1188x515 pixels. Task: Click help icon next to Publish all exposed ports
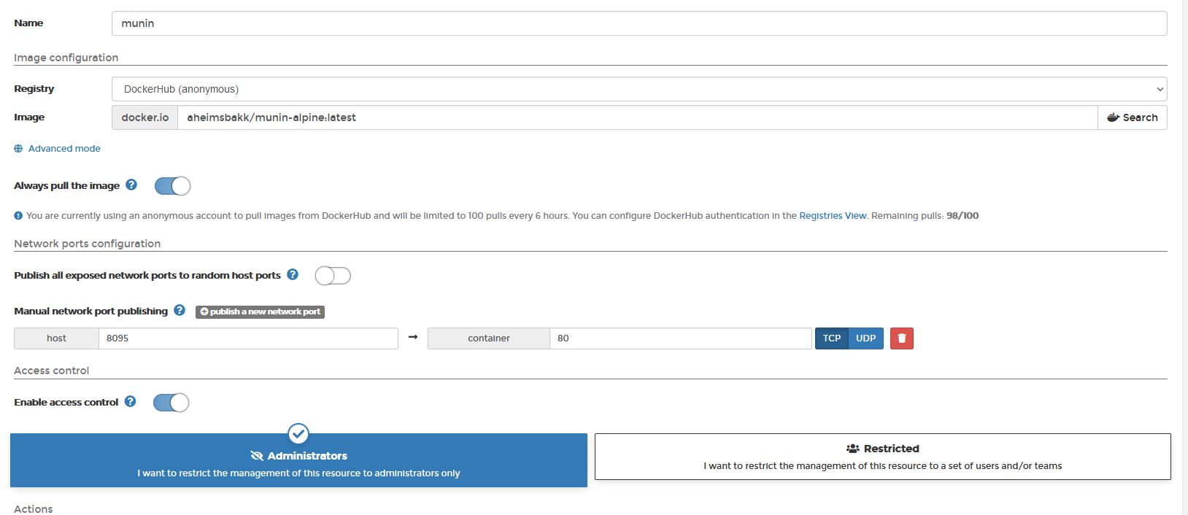tap(293, 275)
